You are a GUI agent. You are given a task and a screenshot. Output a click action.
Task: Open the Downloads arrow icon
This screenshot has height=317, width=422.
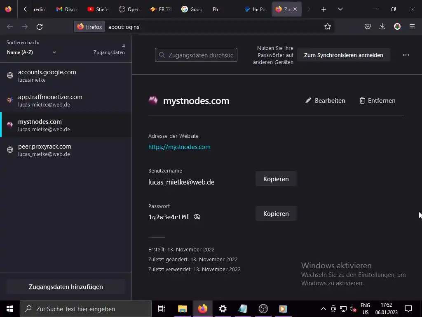(382, 26)
